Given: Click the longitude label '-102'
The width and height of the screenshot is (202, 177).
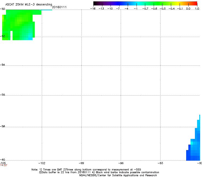Looking at the screenshot, I should [42, 163].
